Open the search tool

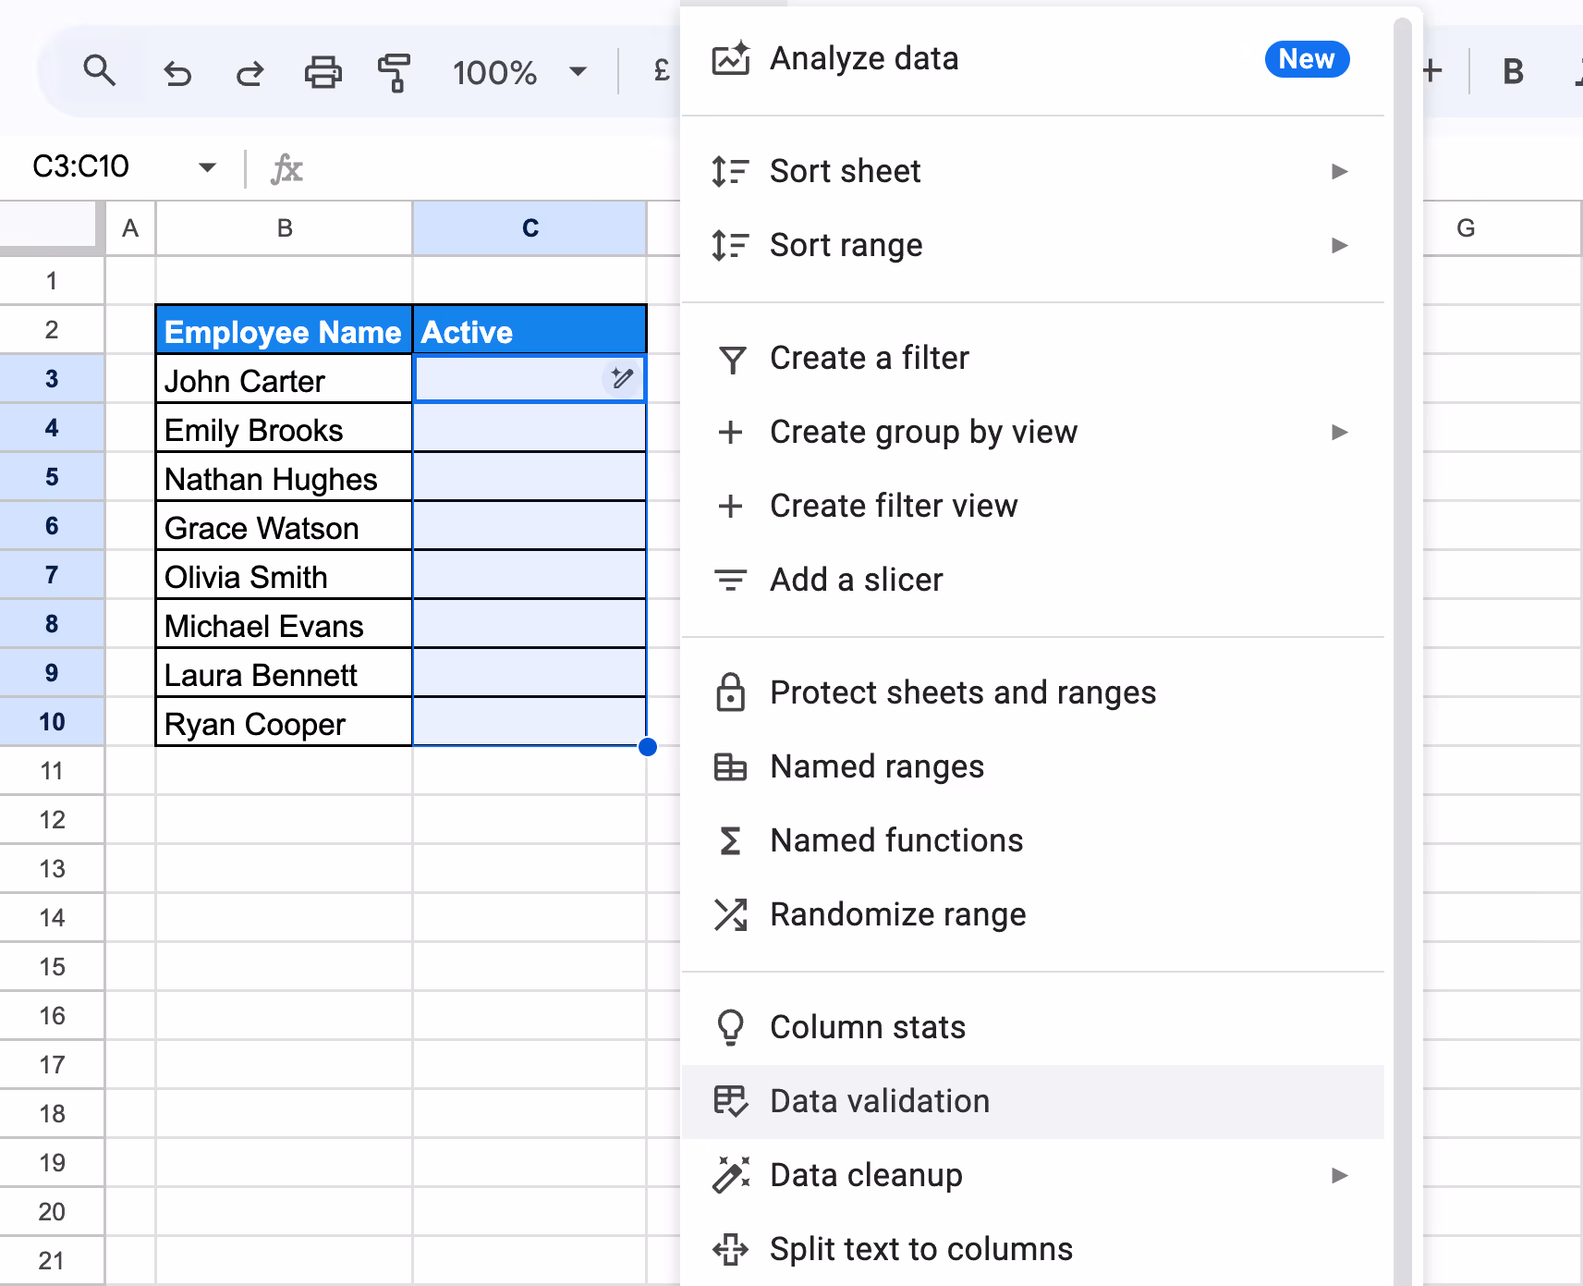[100, 71]
